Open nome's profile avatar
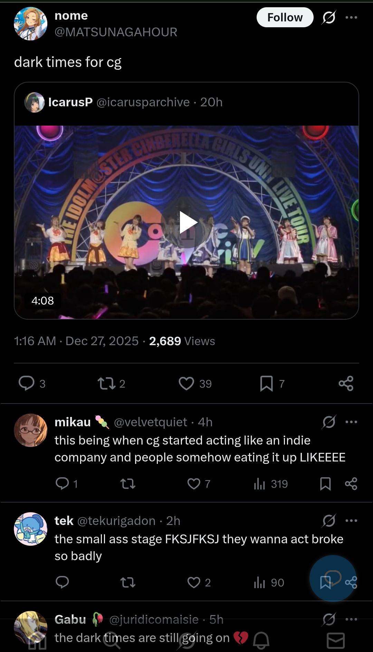The height and width of the screenshot is (652, 373). (x=30, y=23)
